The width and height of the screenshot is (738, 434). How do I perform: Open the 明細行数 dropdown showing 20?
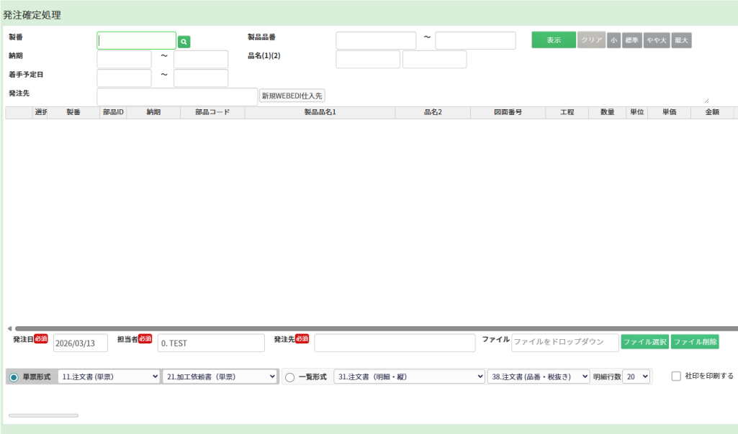pos(636,377)
